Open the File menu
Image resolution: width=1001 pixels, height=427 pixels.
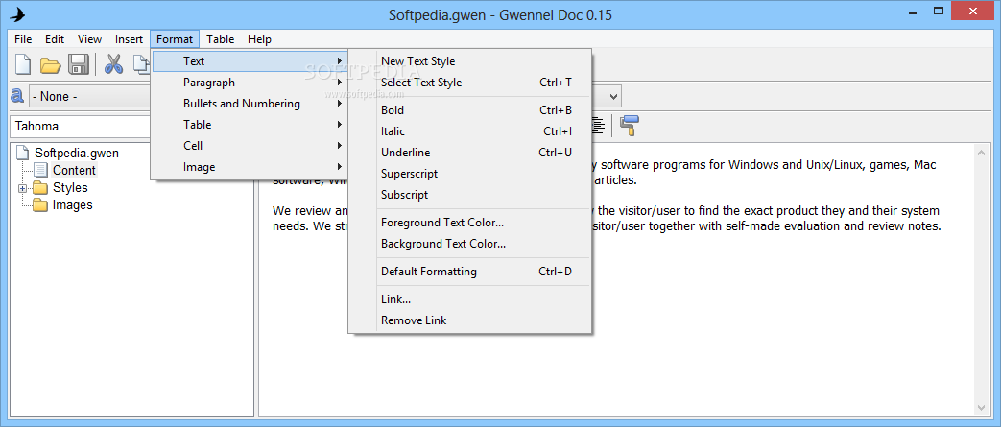[x=23, y=39]
